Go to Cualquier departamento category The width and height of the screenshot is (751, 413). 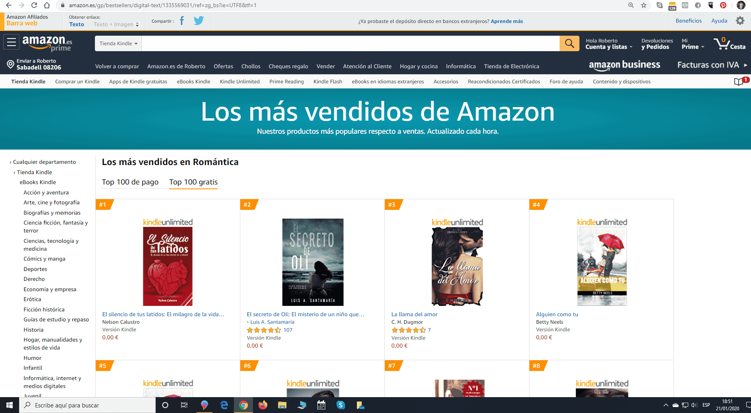tap(44, 162)
